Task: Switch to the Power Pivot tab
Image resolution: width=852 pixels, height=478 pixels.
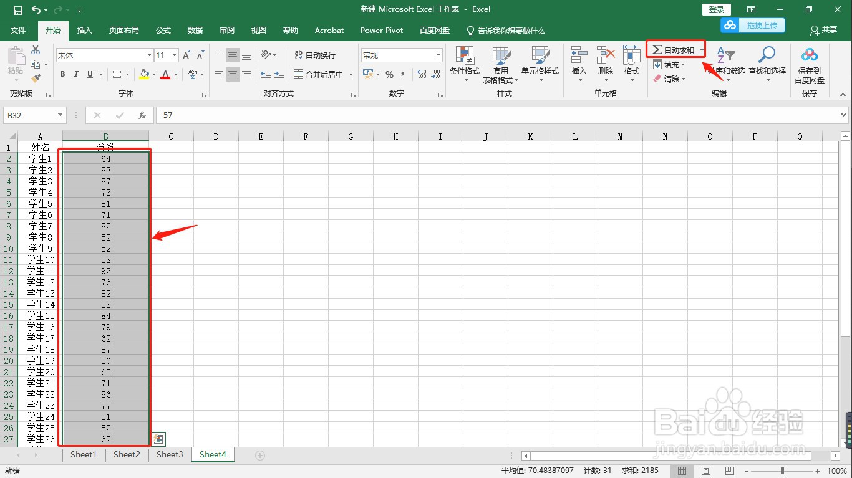Action: coord(382,31)
